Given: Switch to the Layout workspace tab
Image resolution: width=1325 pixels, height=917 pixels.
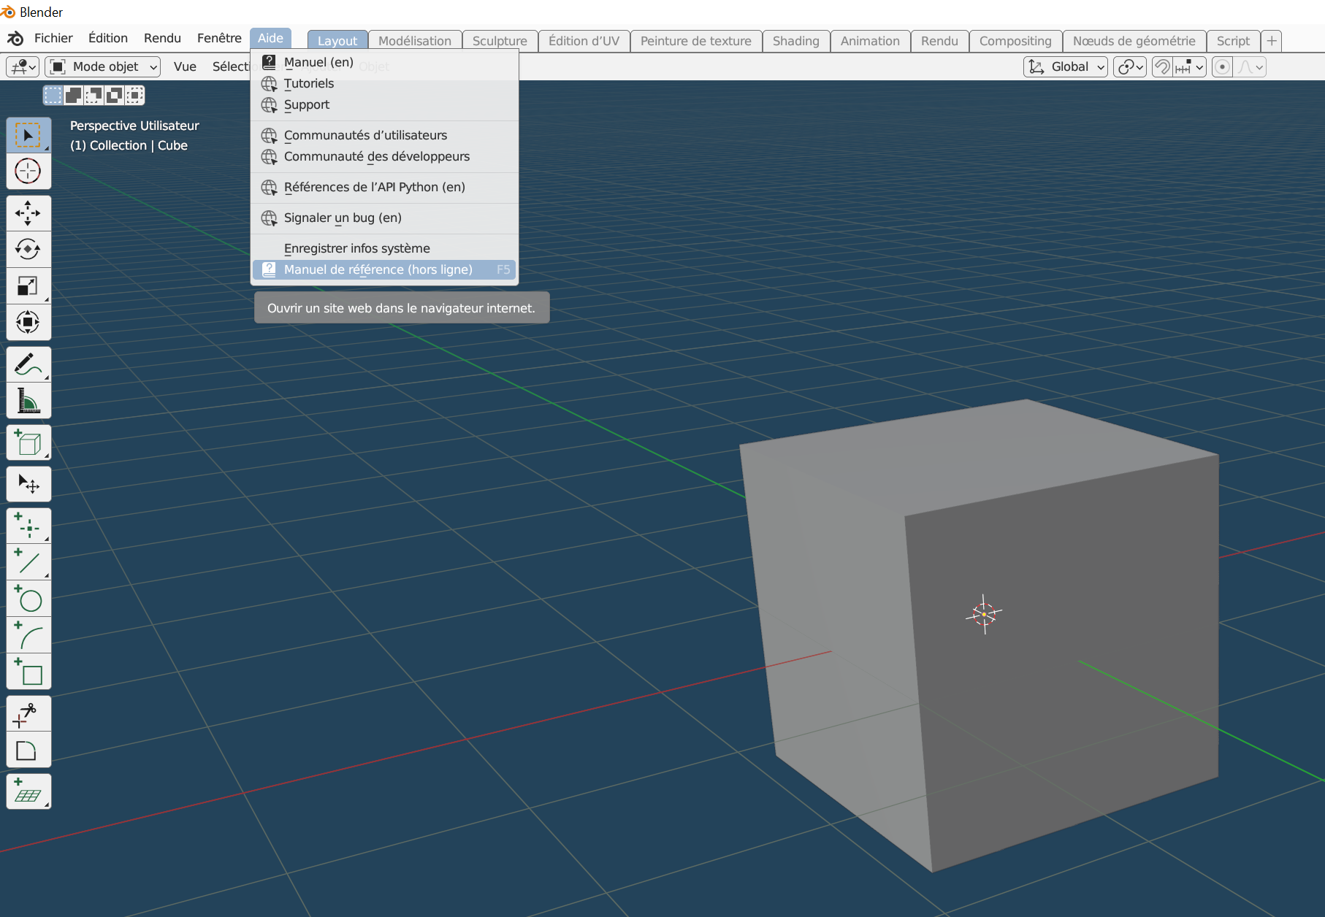Looking at the screenshot, I should click(337, 41).
